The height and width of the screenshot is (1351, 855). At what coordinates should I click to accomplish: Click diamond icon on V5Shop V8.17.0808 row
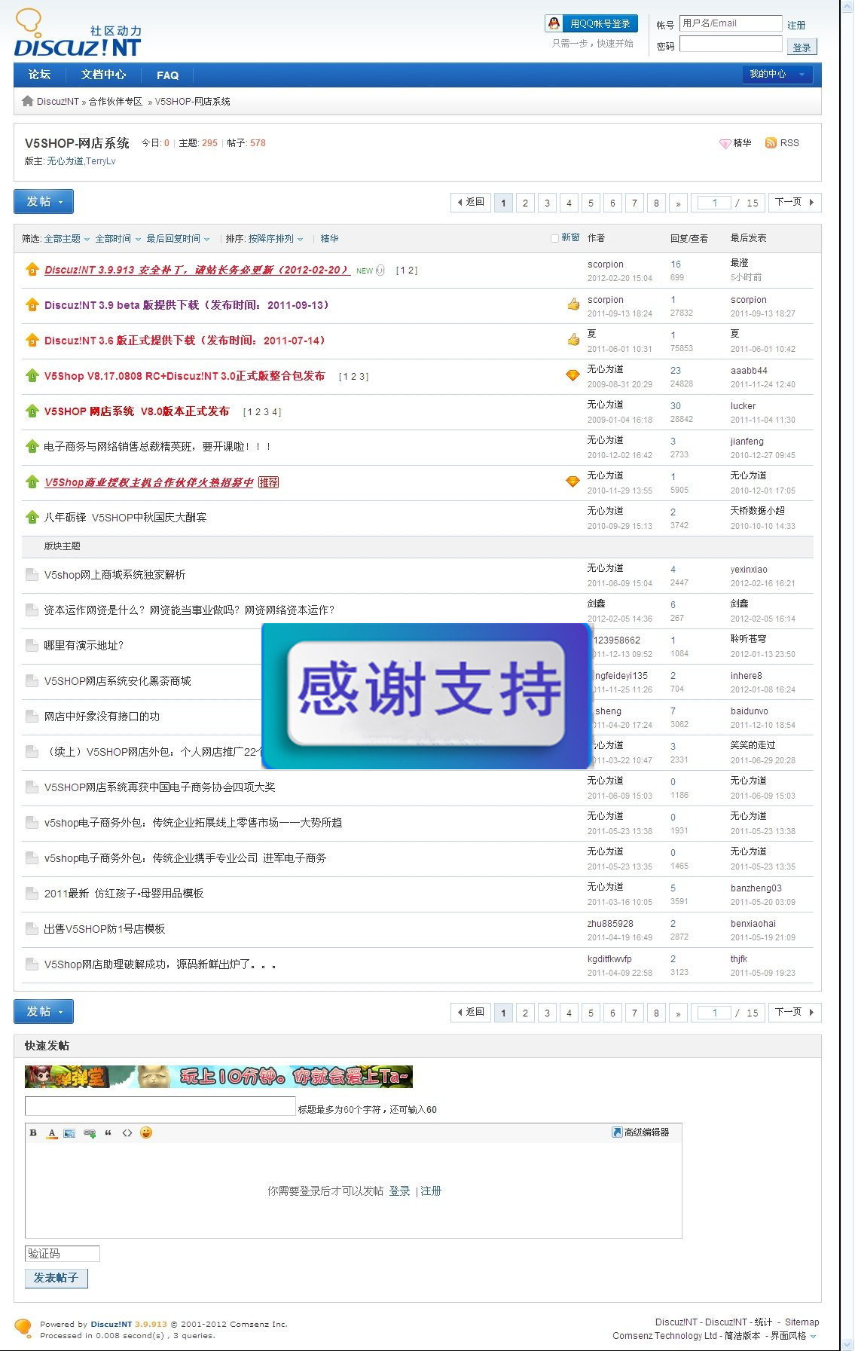tap(573, 375)
